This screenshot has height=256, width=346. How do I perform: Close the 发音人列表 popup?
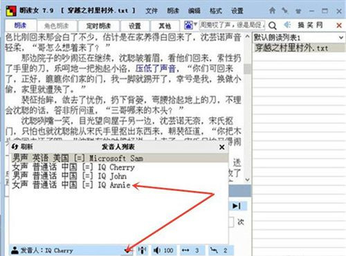tap(222, 147)
